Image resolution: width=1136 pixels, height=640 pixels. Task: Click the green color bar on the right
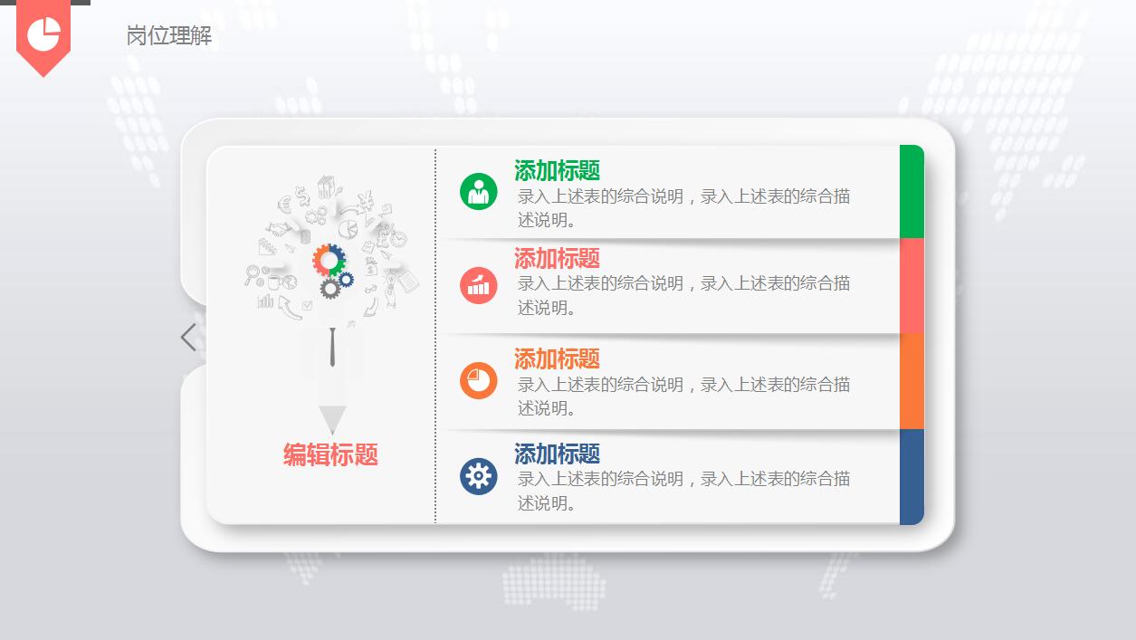912,191
